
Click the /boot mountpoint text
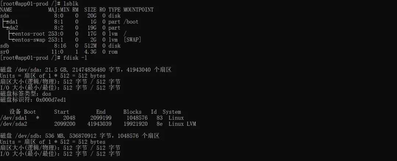(131, 22)
